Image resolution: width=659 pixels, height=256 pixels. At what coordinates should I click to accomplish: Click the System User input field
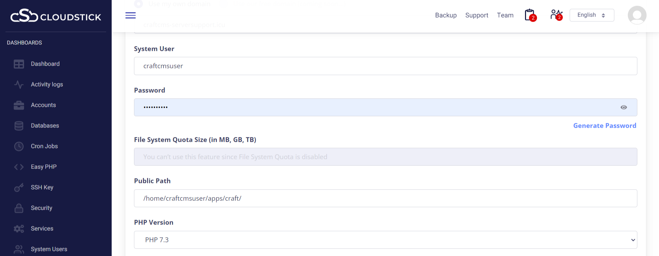point(385,66)
